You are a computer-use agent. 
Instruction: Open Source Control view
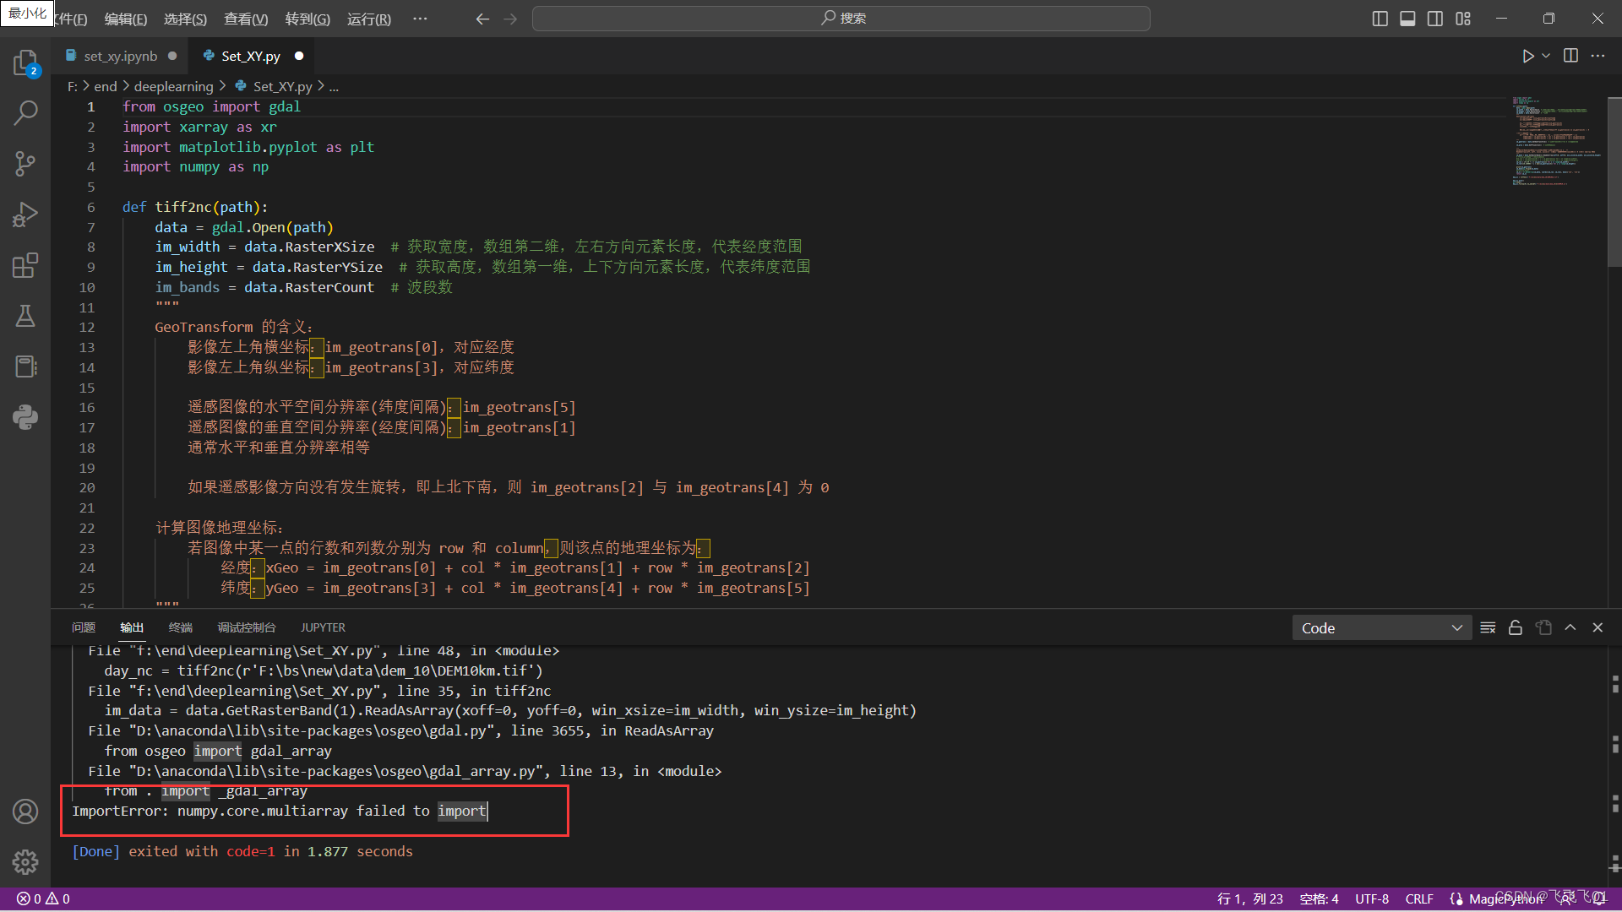25,164
